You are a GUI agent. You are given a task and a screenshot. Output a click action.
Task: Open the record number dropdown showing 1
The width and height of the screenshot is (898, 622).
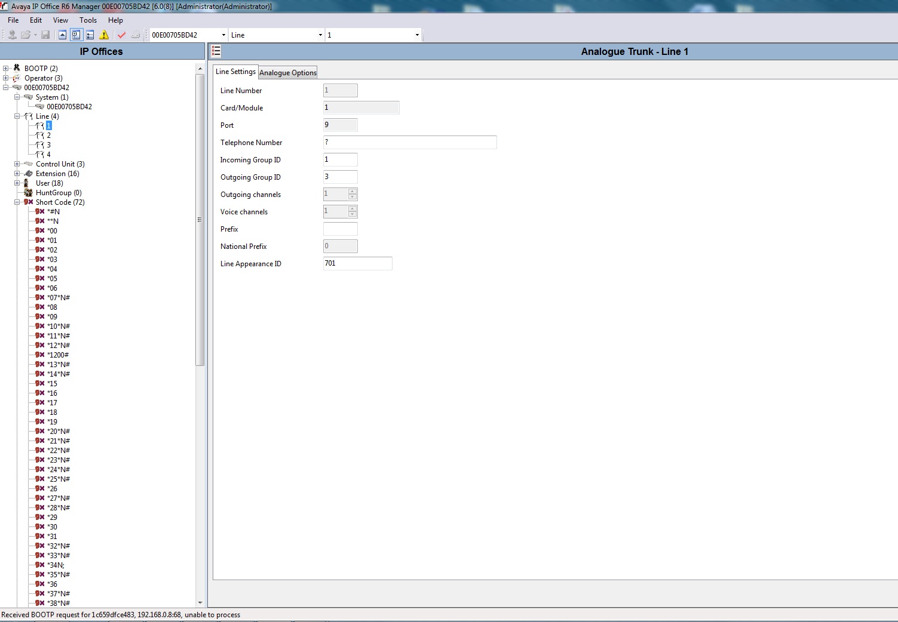tap(417, 35)
